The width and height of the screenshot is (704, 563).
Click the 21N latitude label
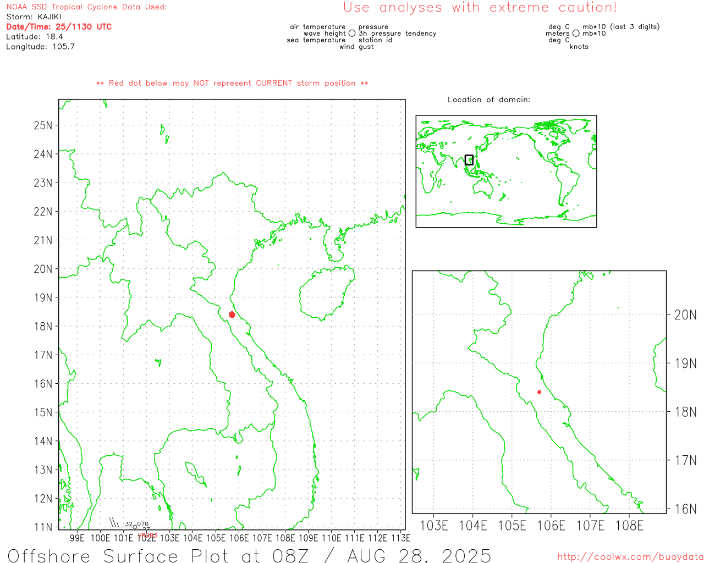43,240
